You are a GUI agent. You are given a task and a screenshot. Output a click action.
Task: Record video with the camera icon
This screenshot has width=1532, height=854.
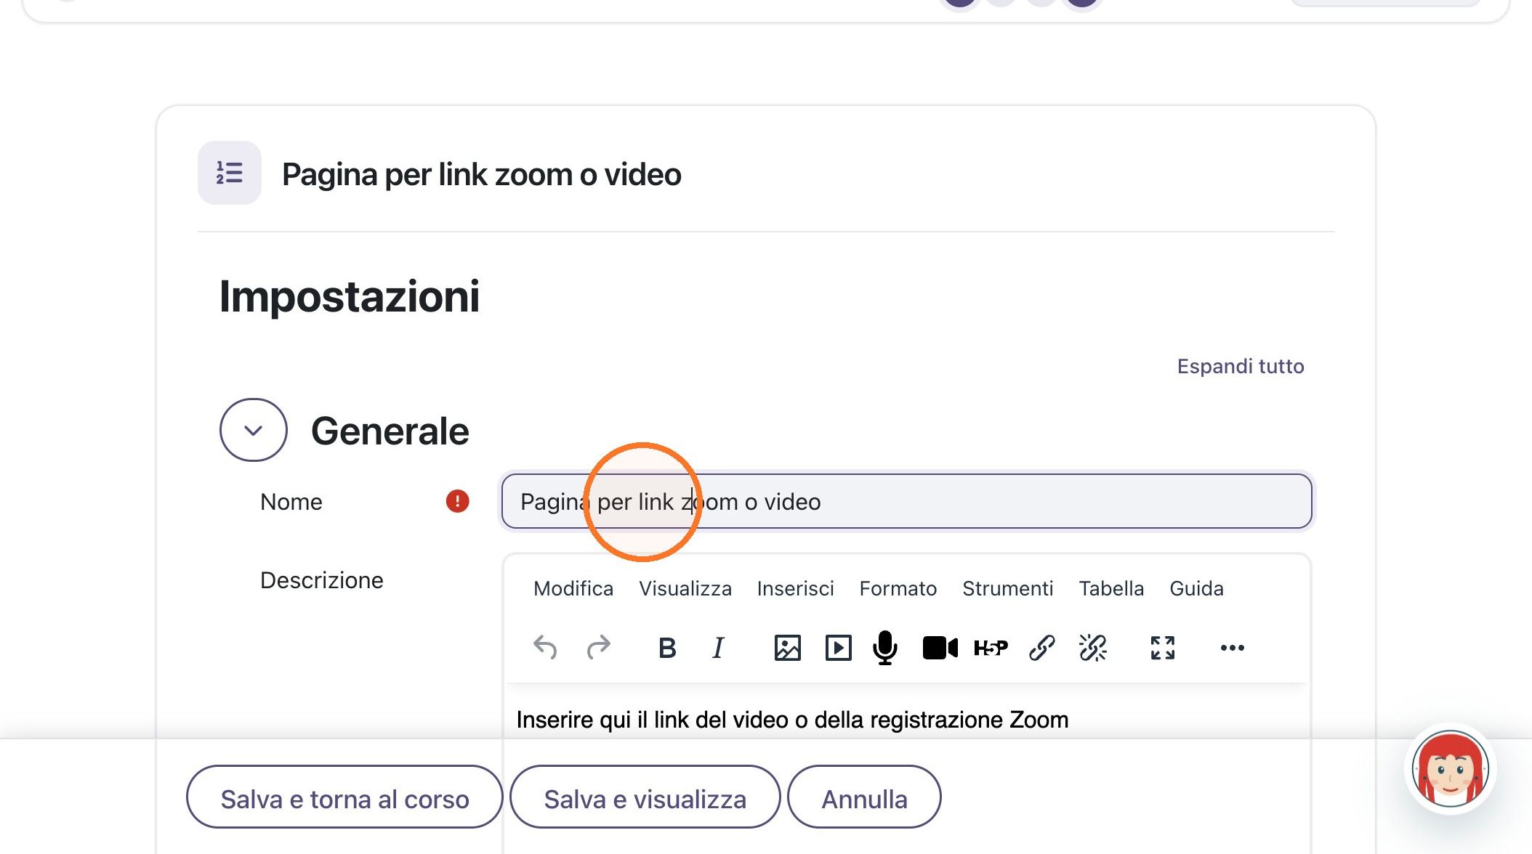click(940, 648)
